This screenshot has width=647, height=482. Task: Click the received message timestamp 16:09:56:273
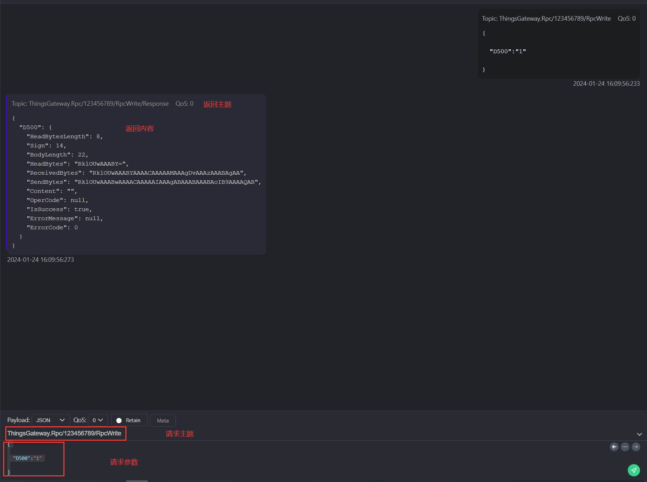(41, 260)
